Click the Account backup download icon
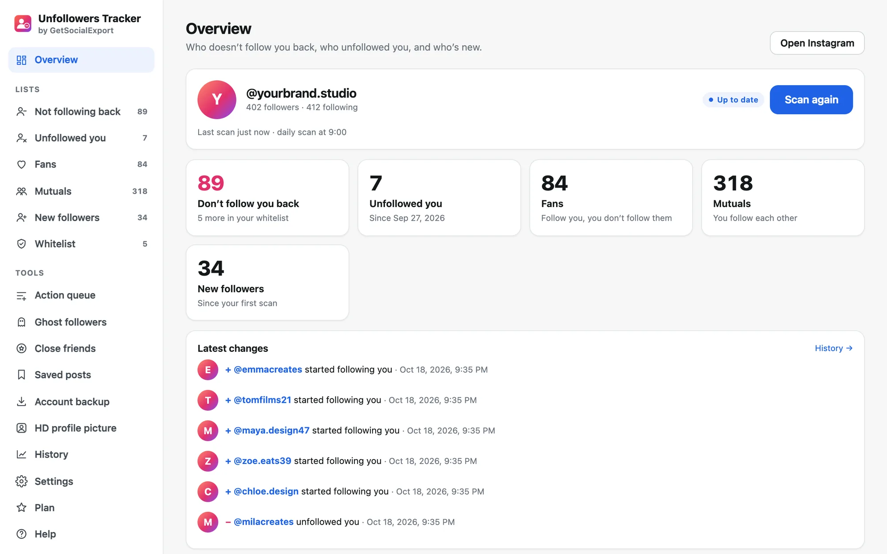 (21, 402)
